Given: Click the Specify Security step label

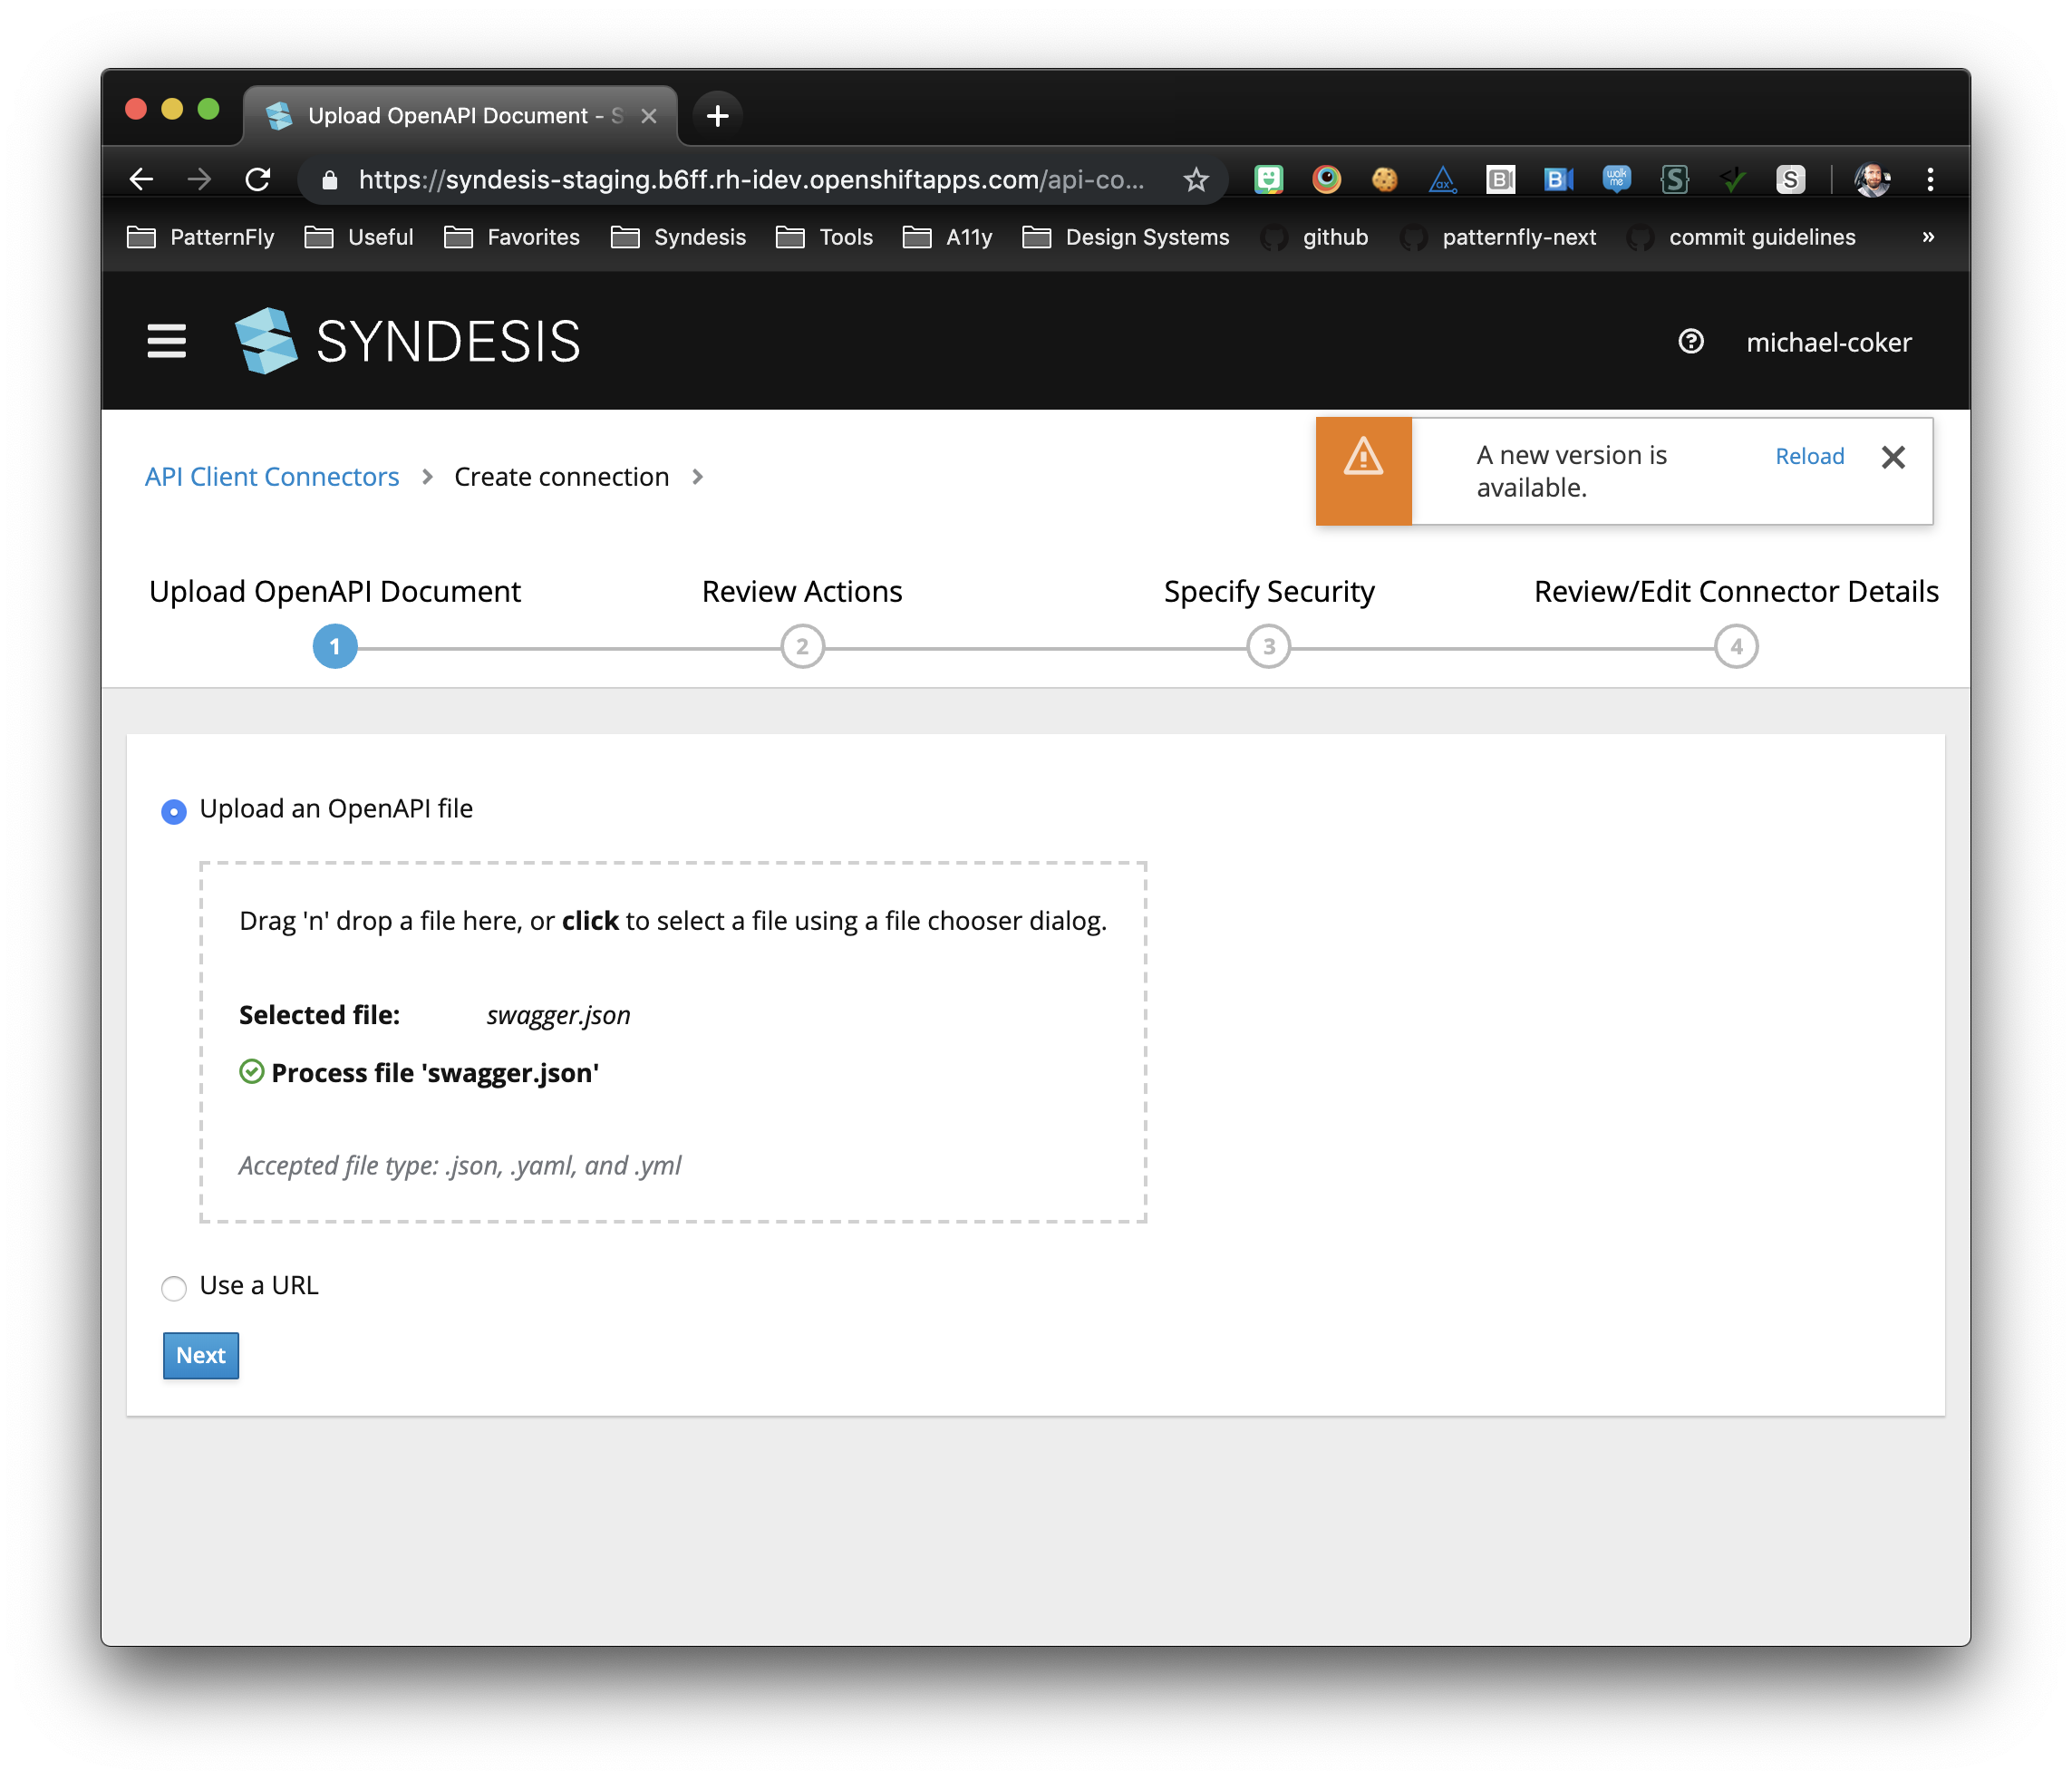Looking at the screenshot, I should [x=1268, y=591].
